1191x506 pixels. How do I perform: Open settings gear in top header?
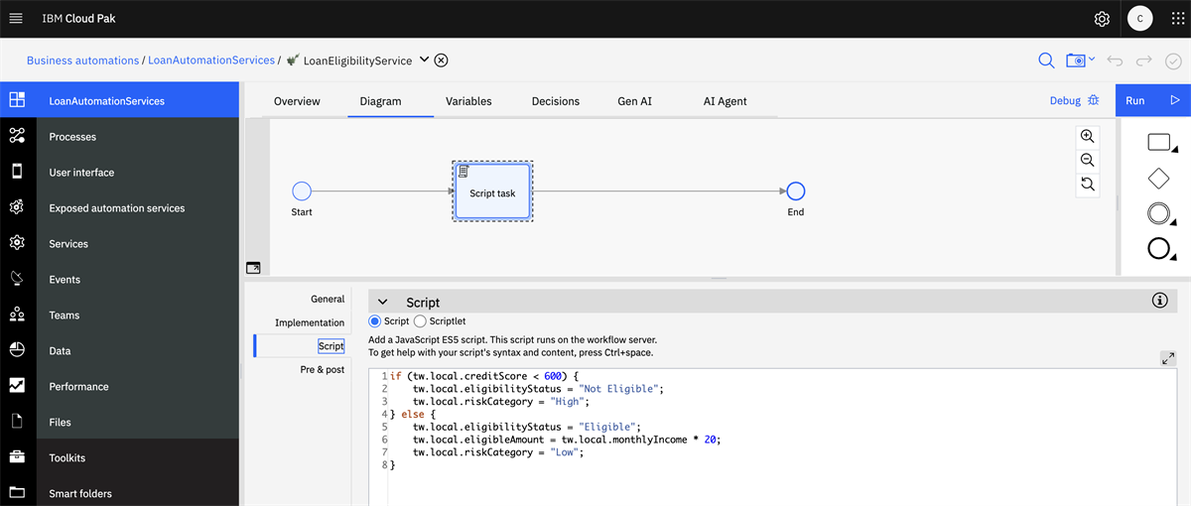(x=1102, y=19)
